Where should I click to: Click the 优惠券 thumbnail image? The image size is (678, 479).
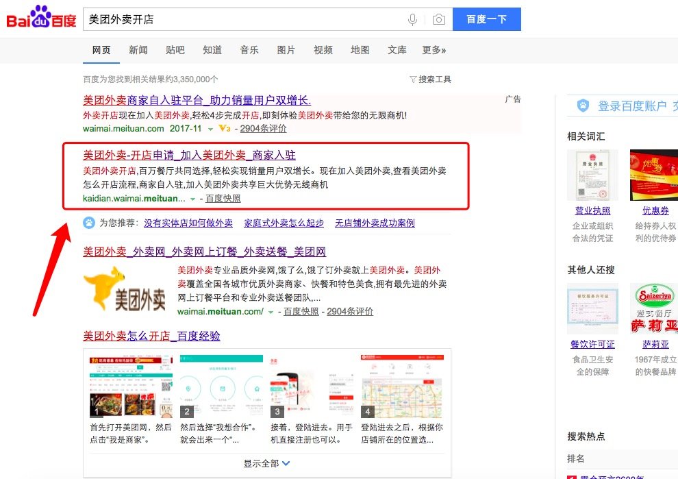coord(653,174)
